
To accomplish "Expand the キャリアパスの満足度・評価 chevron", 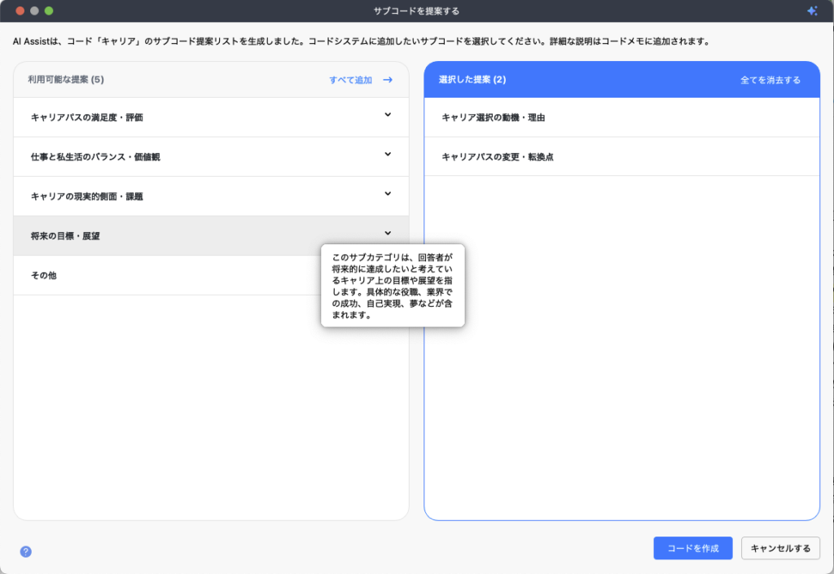I will (x=388, y=115).
